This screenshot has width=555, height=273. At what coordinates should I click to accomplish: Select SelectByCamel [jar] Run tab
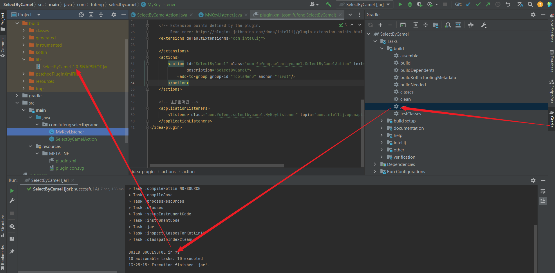[x=50, y=180]
